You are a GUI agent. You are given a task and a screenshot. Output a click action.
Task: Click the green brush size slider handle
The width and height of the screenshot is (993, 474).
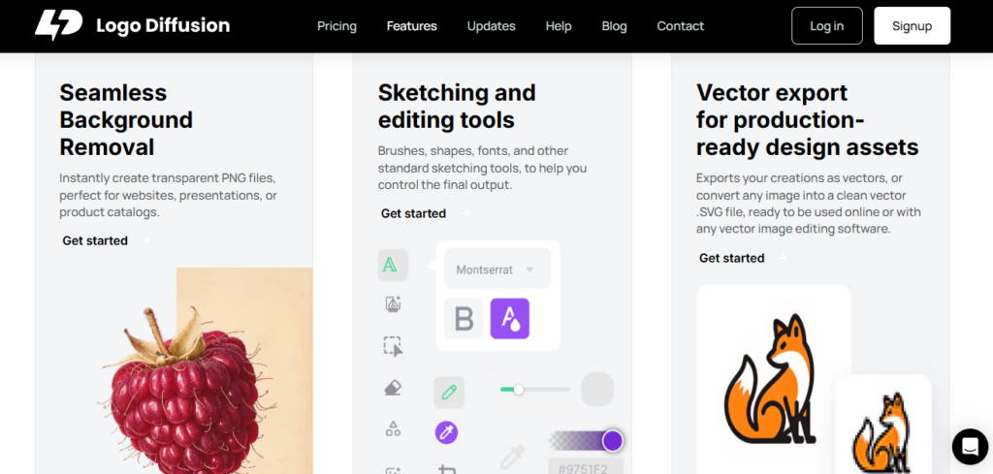tap(519, 390)
